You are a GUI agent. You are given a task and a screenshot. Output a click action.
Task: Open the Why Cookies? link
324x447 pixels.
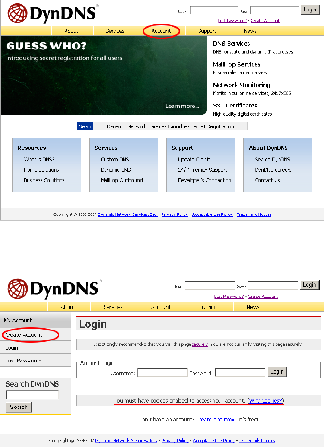(x=266, y=401)
